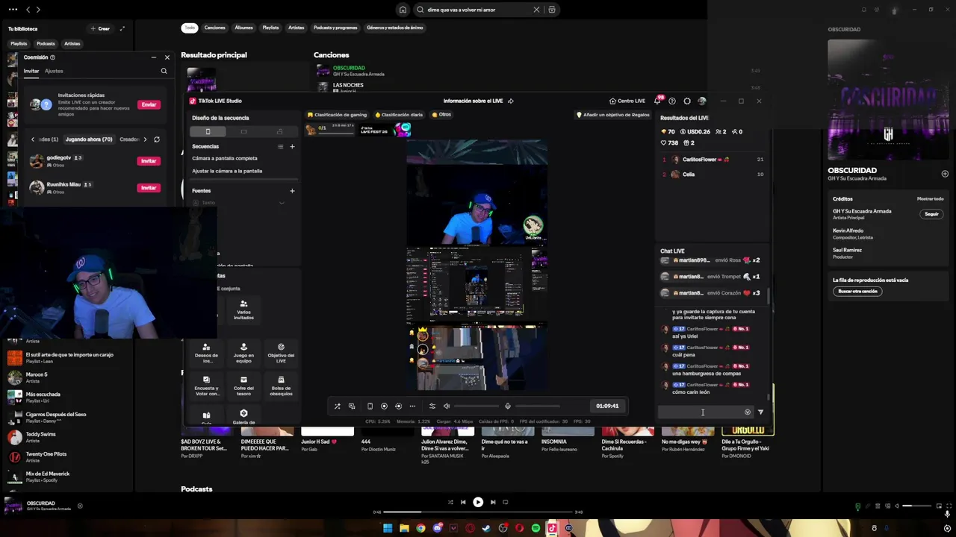Open audio mixer settings icon in control bar
The height and width of the screenshot is (537, 956).
click(x=432, y=406)
